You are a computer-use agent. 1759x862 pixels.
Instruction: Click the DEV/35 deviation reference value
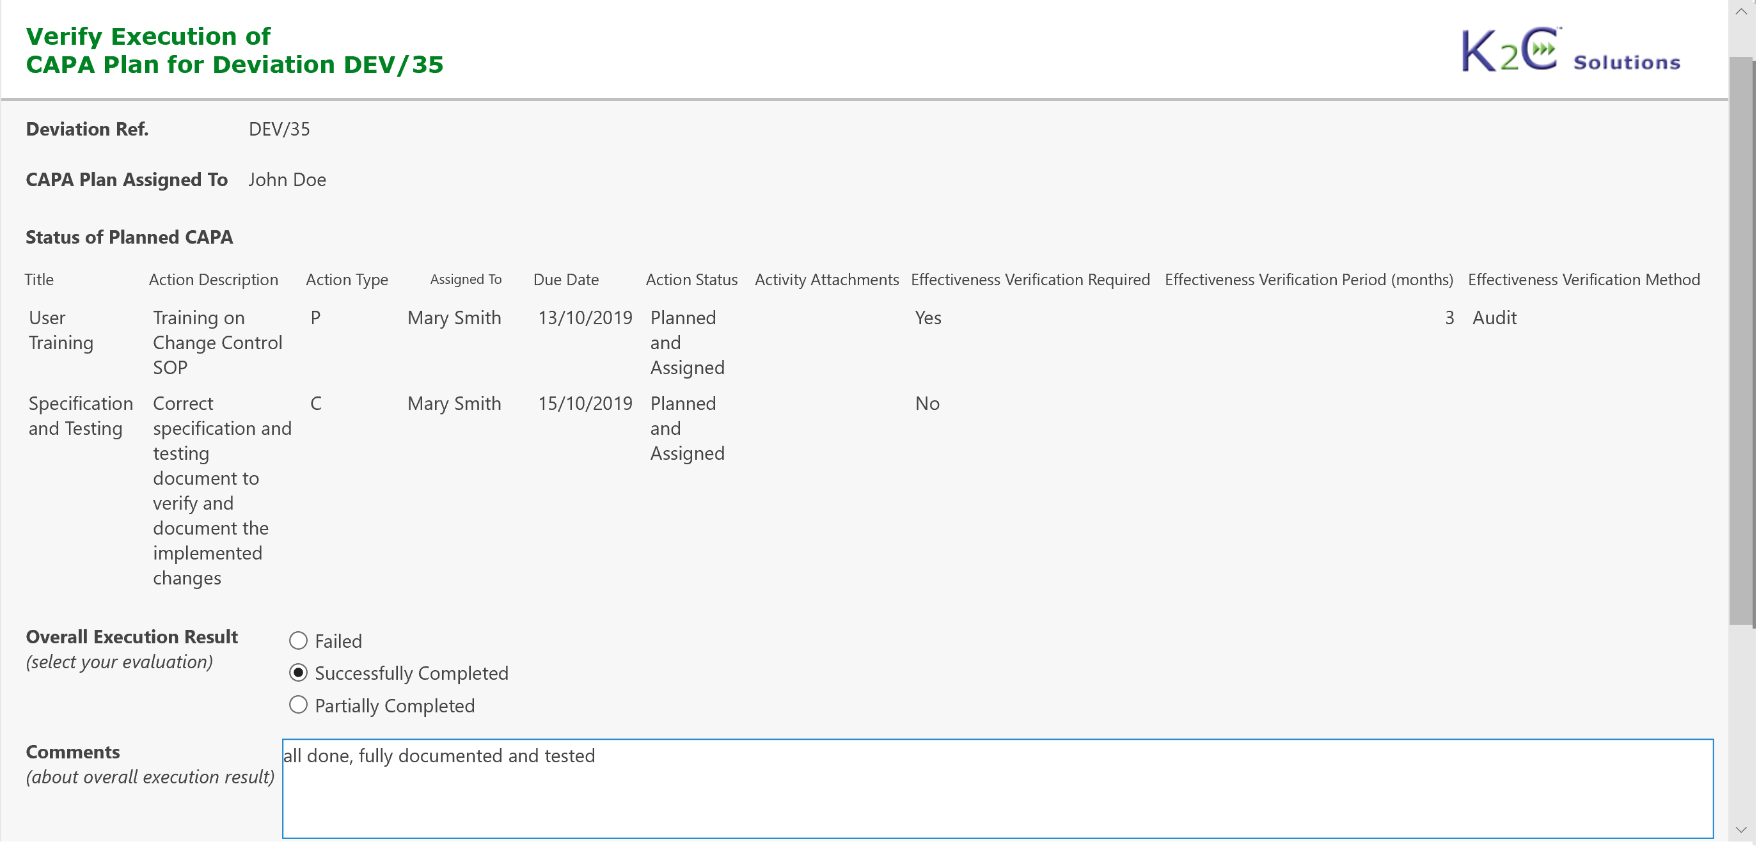click(280, 129)
